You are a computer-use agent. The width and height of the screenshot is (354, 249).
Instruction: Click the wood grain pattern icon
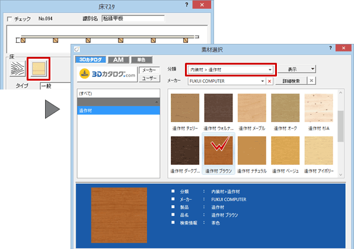(18, 69)
